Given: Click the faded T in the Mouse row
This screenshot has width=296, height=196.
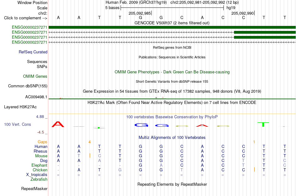Looking at the screenshot, I should pos(79,156).
